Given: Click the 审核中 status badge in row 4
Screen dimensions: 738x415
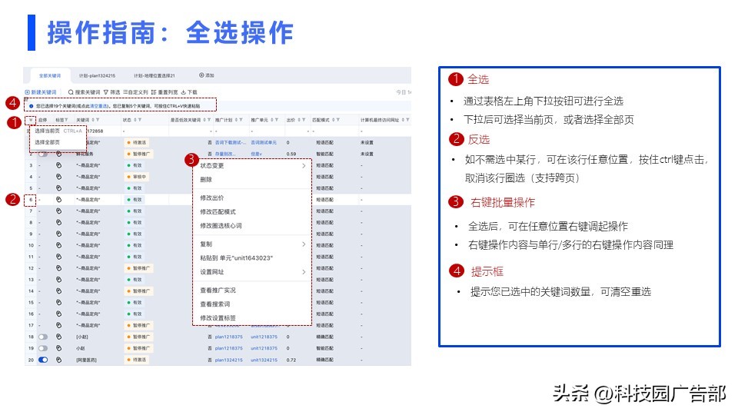Looking at the screenshot, I should click(x=138, y=177).
